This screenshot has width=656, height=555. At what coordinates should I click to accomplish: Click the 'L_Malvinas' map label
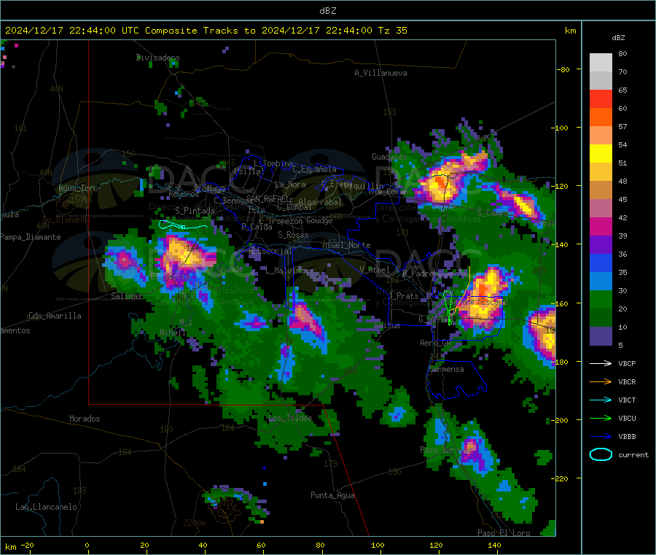click(x=287, y=271)
